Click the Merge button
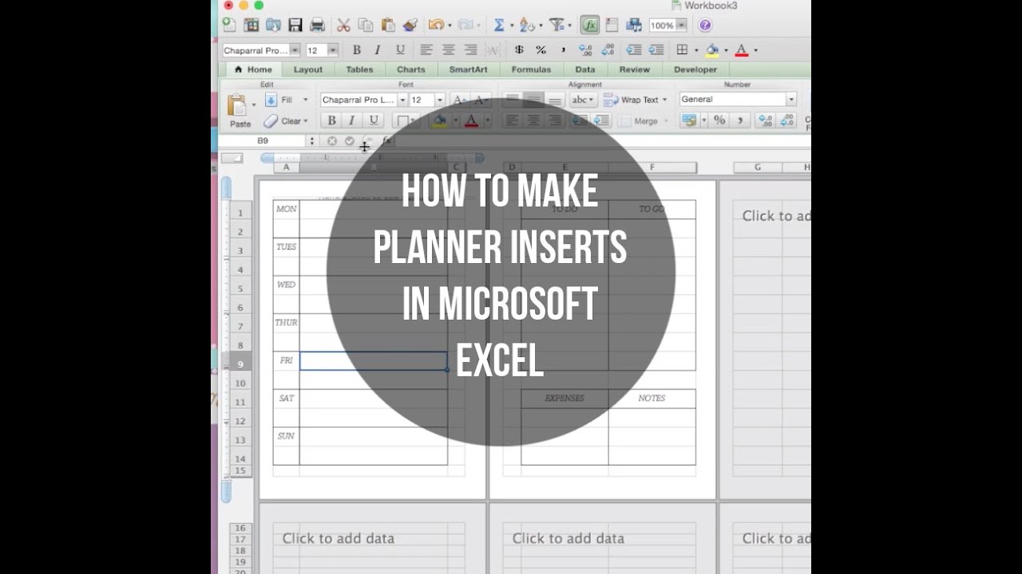The height and width of the screenshot is (574, 1022). click(x=638, y=121)
